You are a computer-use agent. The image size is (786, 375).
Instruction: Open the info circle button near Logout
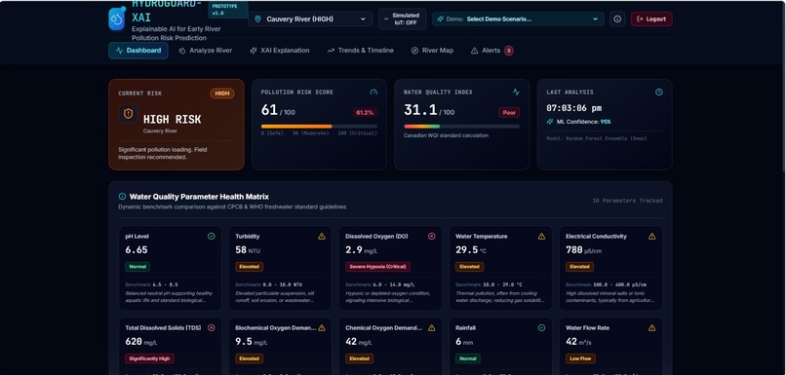tap(617, 19)
